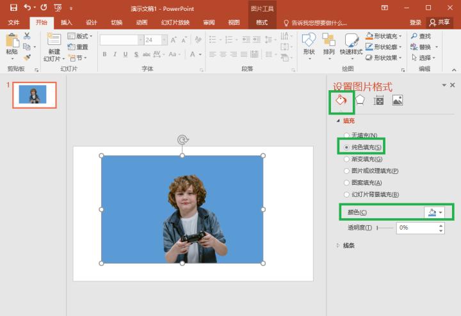Switch to the 插入 (Insert) tab
The width and height of the screenshot is (461, 316).
pyautogui.click(x=67, y=22)
